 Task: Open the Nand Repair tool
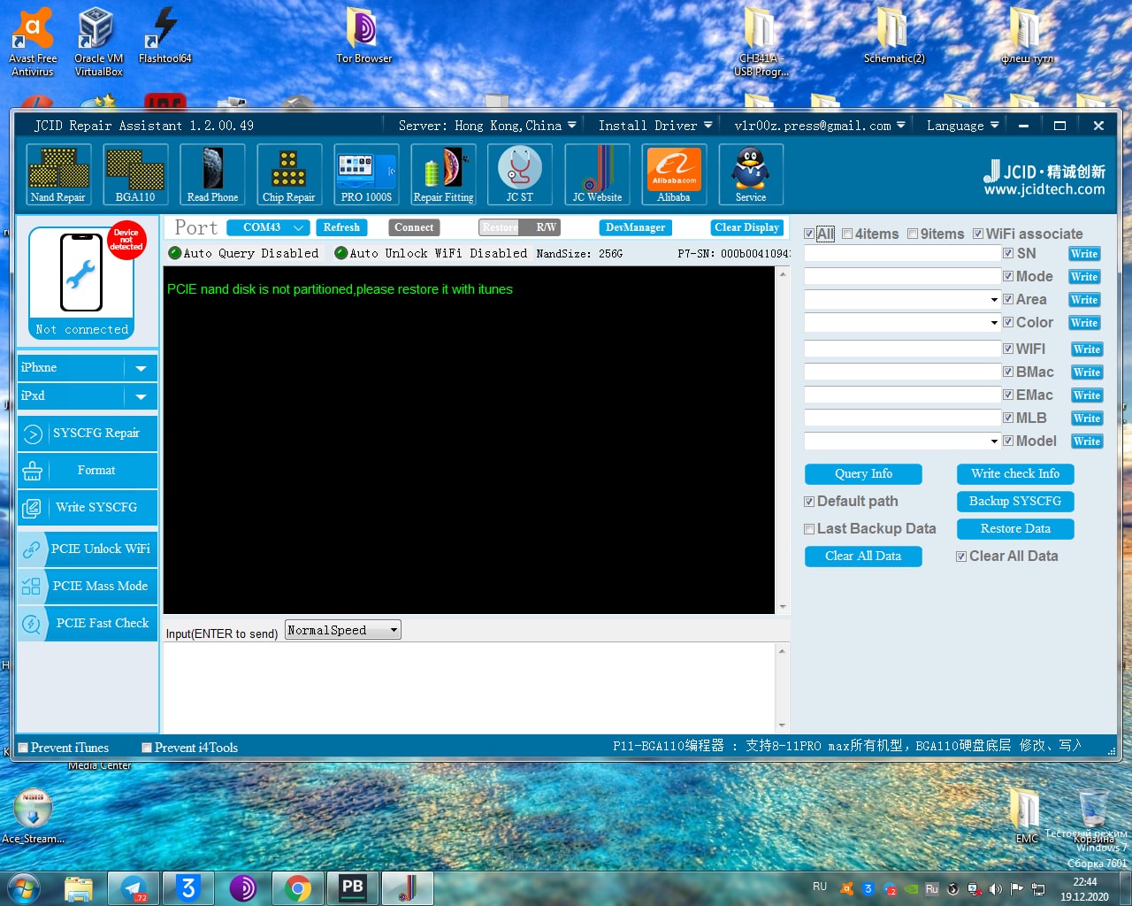pos(58,174)
